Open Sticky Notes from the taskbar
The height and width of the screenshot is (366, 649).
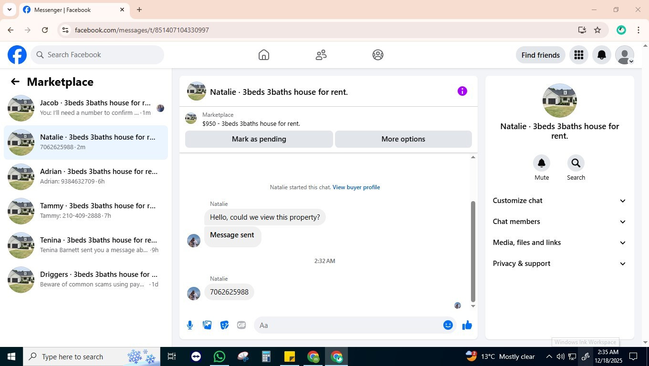coord(290,356)
